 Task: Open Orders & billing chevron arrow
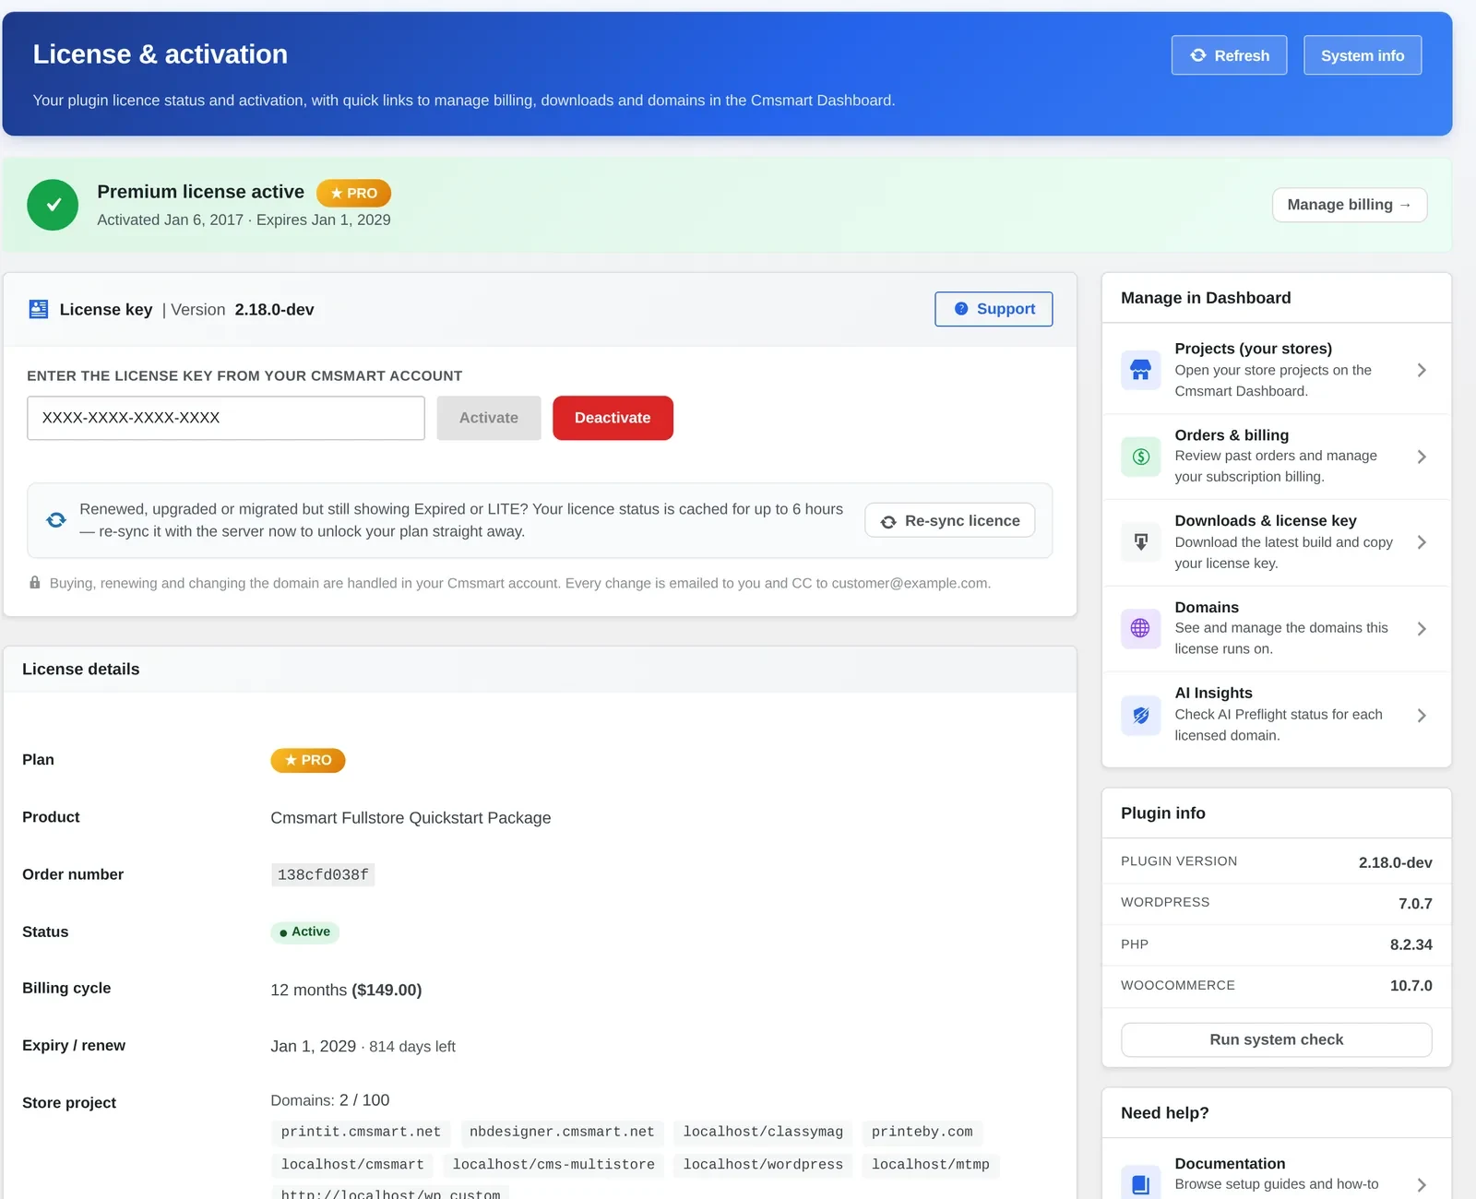point(1422,457)
